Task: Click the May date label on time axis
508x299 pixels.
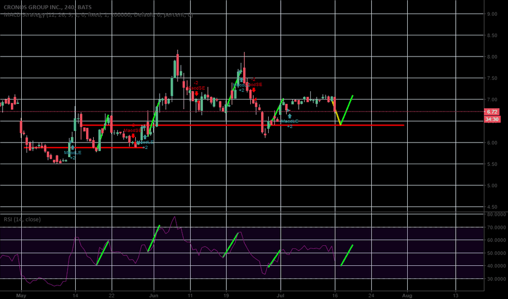Action: tap(21, 295)
